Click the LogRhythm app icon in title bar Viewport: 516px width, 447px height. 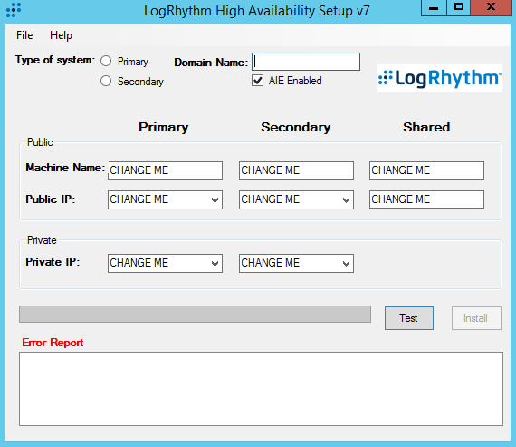point(14,10)
